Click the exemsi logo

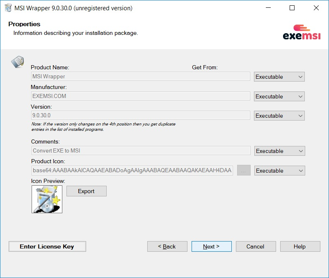coord(302,33)
